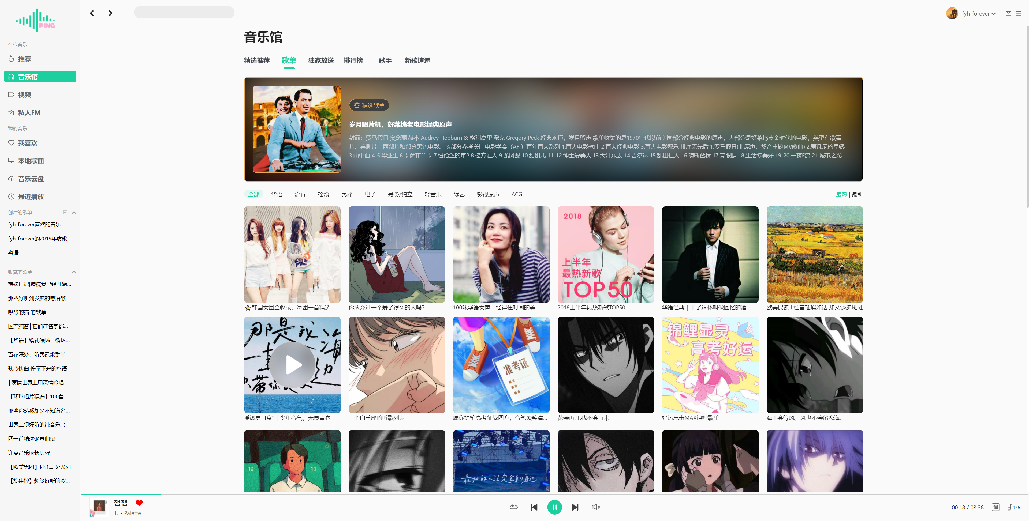Switch to the 排行榜 tab
Screen dimensions: 1029x521
tap(353, 61)
